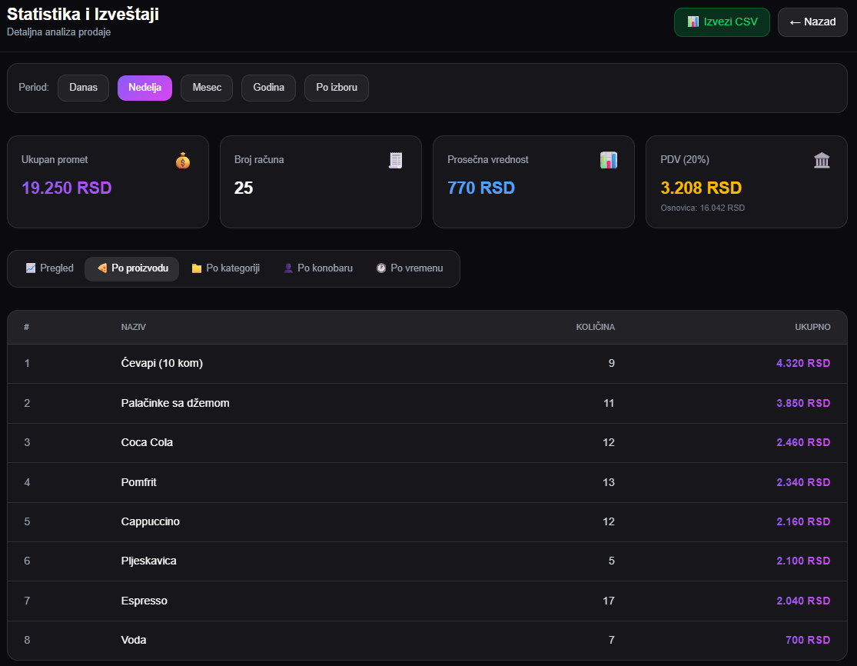Click the chart icon beside Pregled tab
The image size is (857, 666).
coord(31,268)
